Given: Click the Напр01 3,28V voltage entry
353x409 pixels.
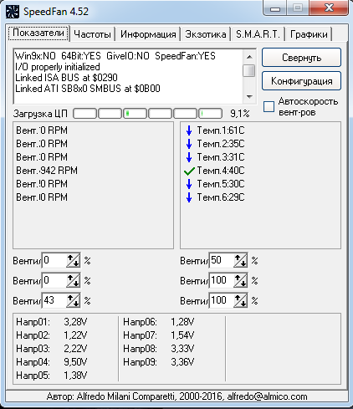Looking at the screenshot, I should point(52,322).
